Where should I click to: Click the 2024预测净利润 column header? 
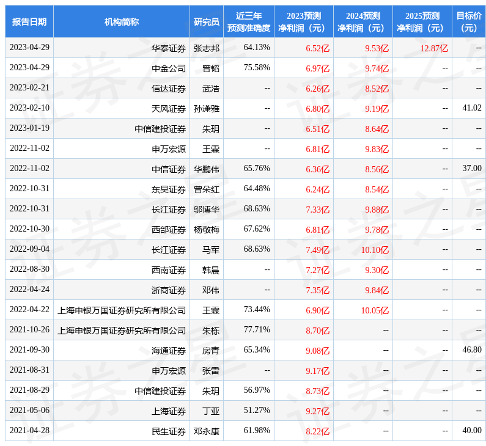pyautogui.click(x=363, y=21)
